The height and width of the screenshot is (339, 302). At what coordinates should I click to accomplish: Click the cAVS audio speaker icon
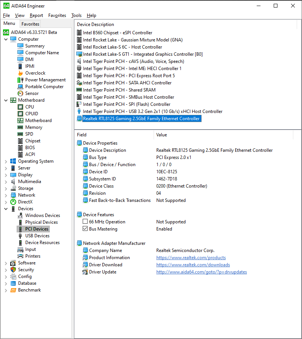pyautogui.click(x=79, y=61)
